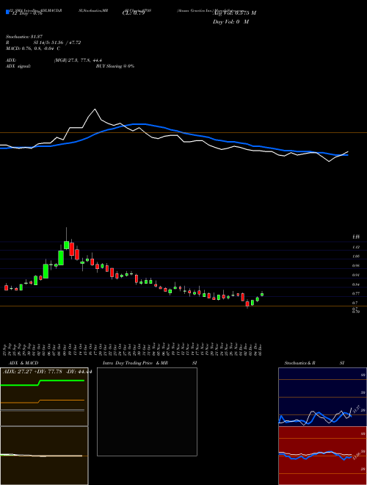The height and width of the screenshot is (485, 367).
Task: Click inside the empty intraday price chart box
Action: (x=147, y=412)
